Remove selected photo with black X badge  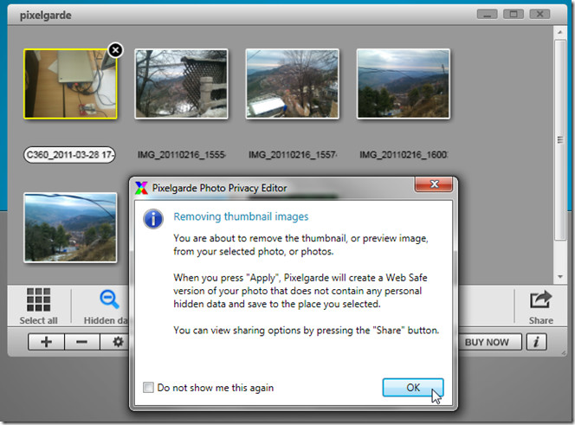[115, 50]
